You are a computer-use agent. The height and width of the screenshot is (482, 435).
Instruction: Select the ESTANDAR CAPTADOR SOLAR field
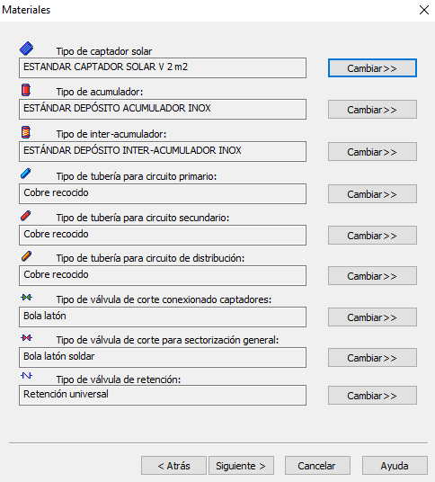pos(163,67)
